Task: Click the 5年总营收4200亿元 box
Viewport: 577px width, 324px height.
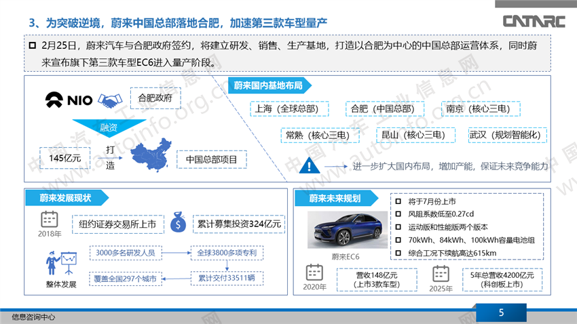Action: tap(502, 279)
